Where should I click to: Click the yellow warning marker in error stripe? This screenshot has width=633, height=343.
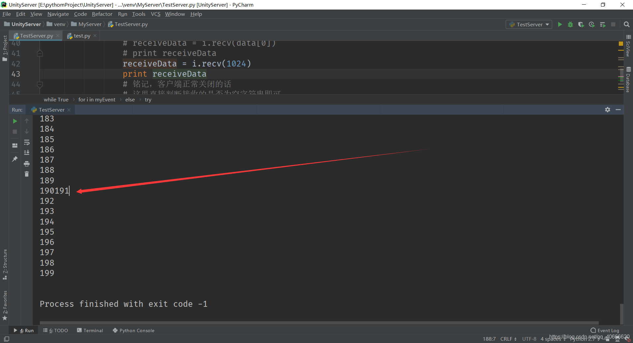(621, 43)
